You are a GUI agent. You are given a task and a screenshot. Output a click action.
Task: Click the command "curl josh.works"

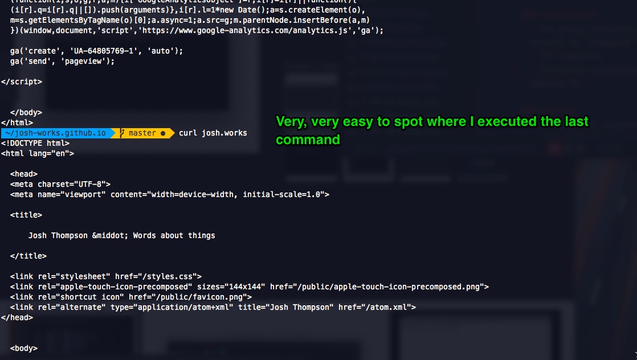(213, 133)
